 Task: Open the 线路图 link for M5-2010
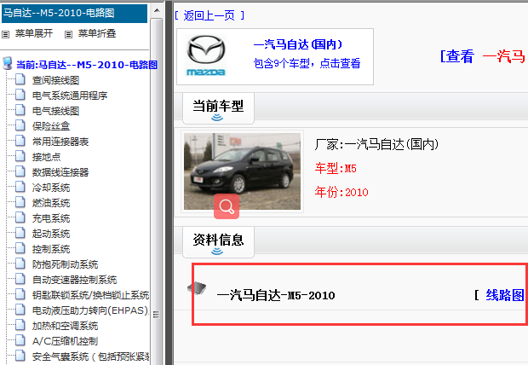(504, 295)
